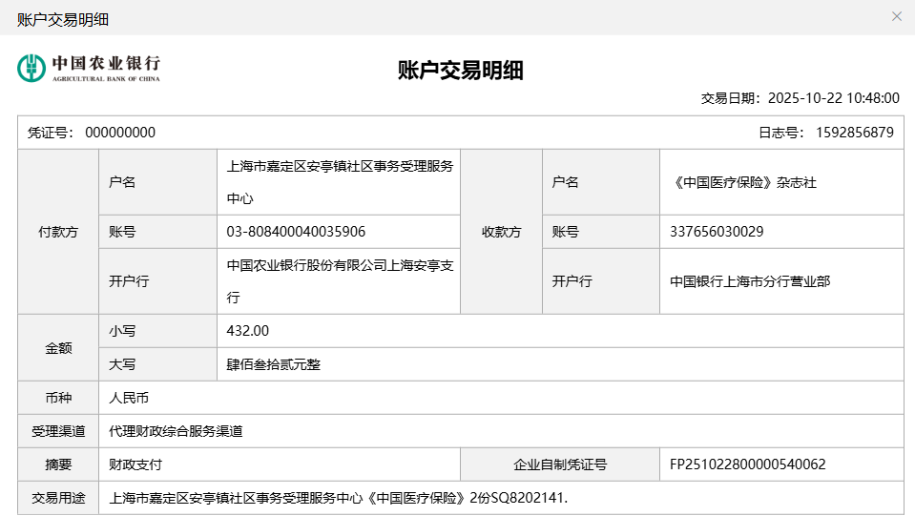
Task: Close the 账户交易明细 dialog
Action: pyautogui.click(x=896, y=16)
